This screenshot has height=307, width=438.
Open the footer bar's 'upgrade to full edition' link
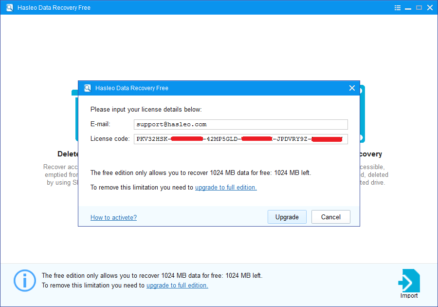pyautogui.click(x=177, y=286)
